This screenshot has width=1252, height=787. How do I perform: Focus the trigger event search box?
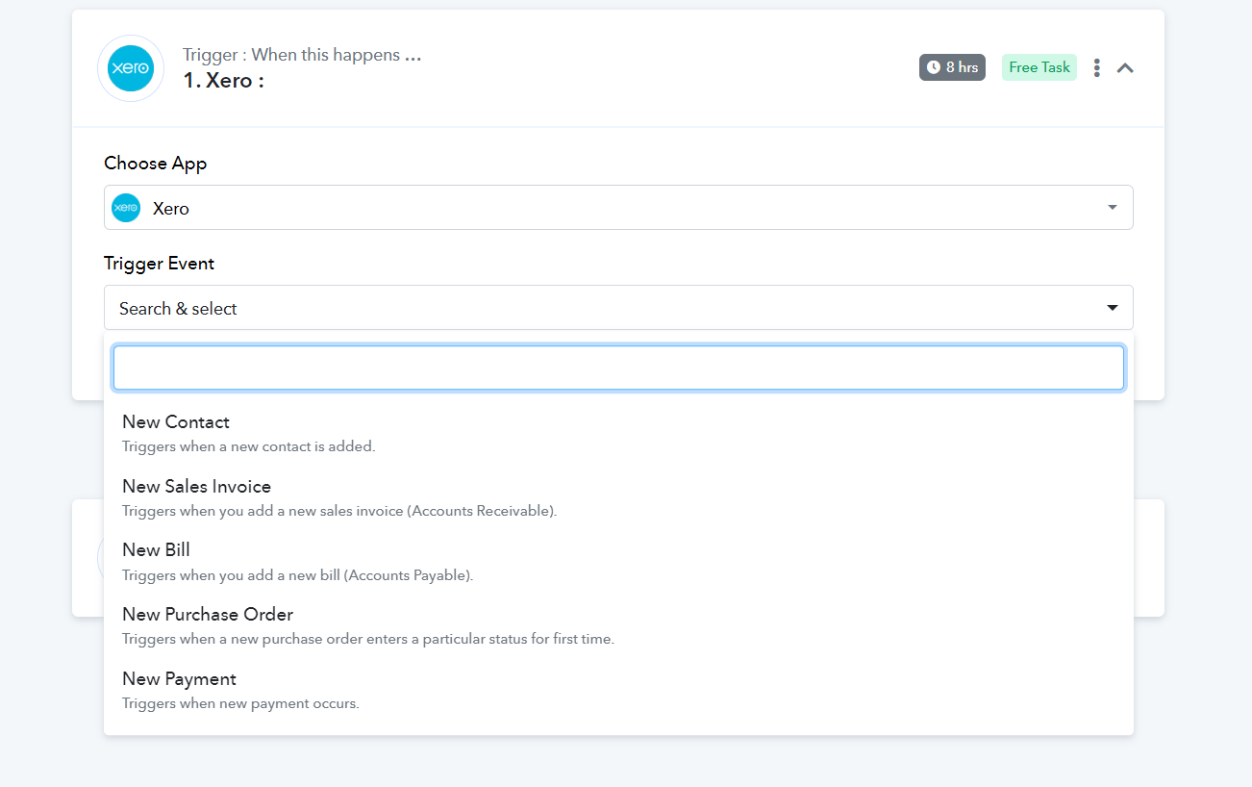pyautogui.click(x=618, y=368)
